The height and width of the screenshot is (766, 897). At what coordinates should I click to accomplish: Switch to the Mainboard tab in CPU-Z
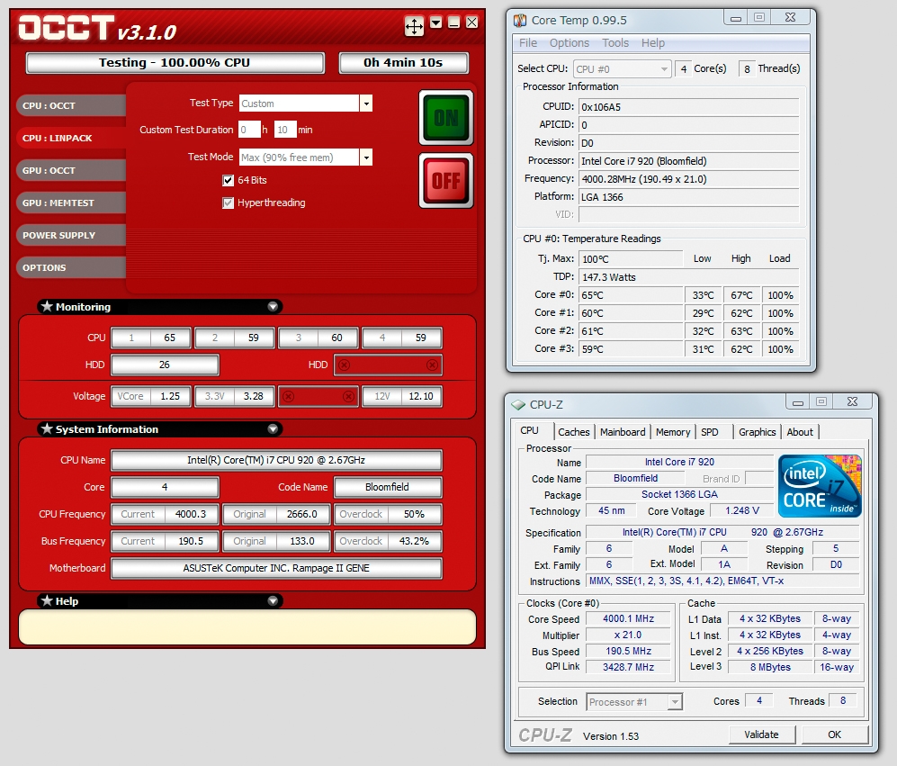tap(623, 432)
